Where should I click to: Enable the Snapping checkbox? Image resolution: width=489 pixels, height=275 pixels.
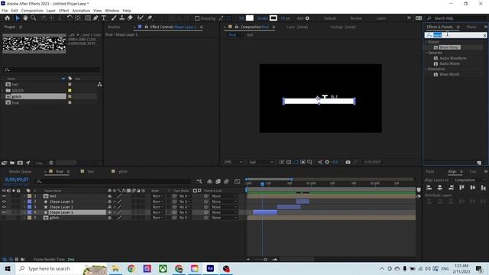pos(197,18)
